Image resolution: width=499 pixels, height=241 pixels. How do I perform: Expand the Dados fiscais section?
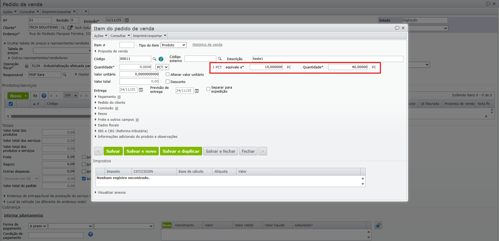pyautogui.click(x=107, y=125)
